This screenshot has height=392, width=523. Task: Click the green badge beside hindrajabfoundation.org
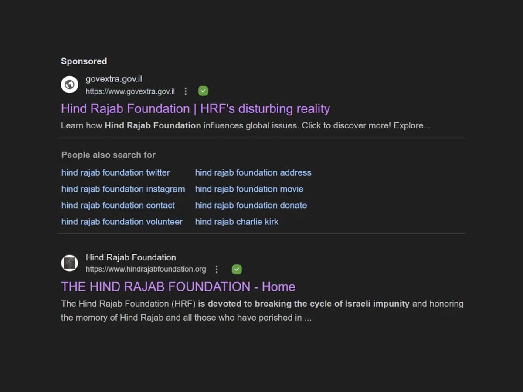click(237, 269)
